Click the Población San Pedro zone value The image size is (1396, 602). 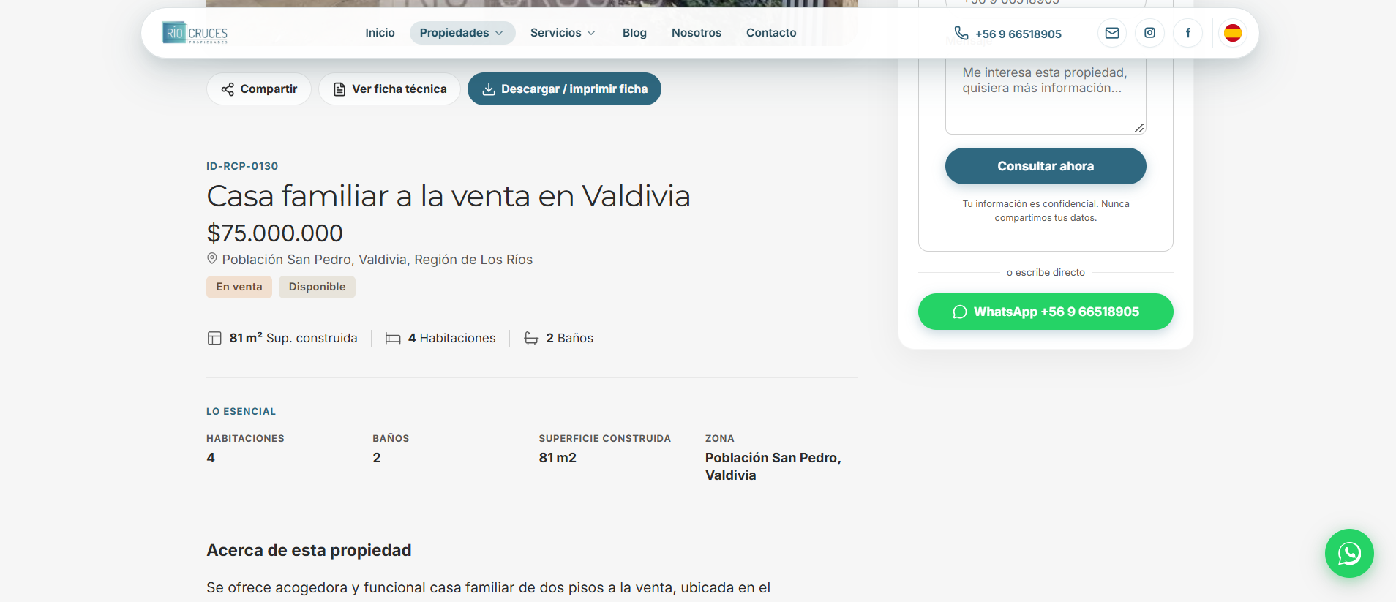773,466
